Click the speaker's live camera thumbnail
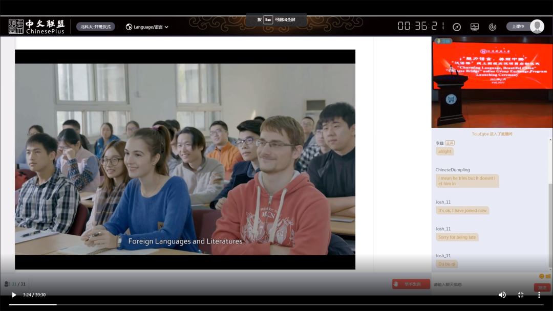This screenshot has width=553, height=311. coord(492,82)
